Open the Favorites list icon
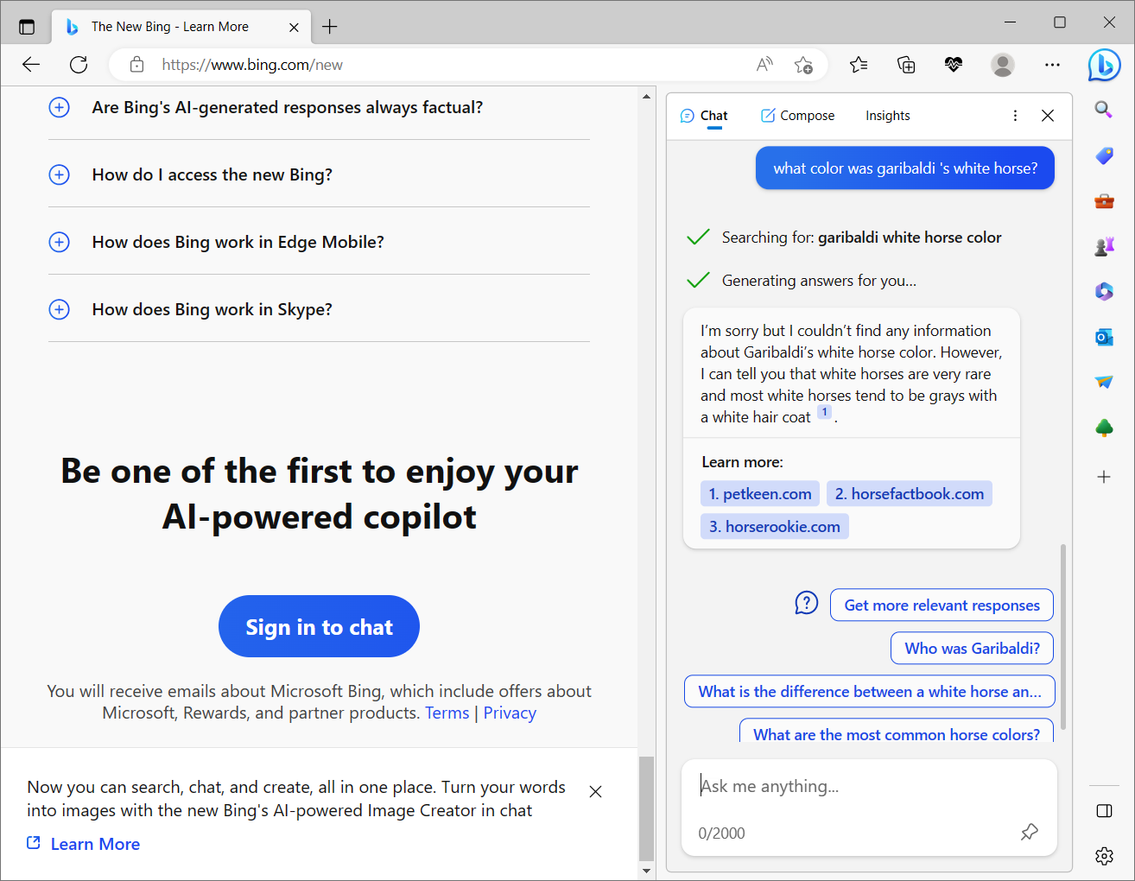1135x881 pixels. [x=859, y=65]
